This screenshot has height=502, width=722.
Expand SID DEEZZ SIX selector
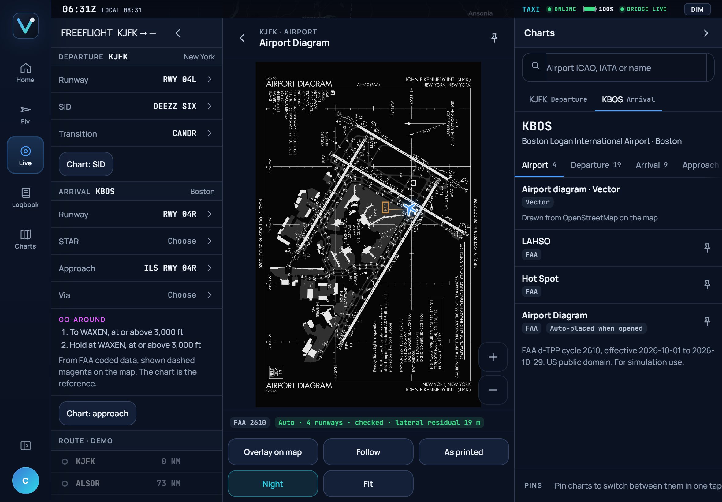click(137, 106)
